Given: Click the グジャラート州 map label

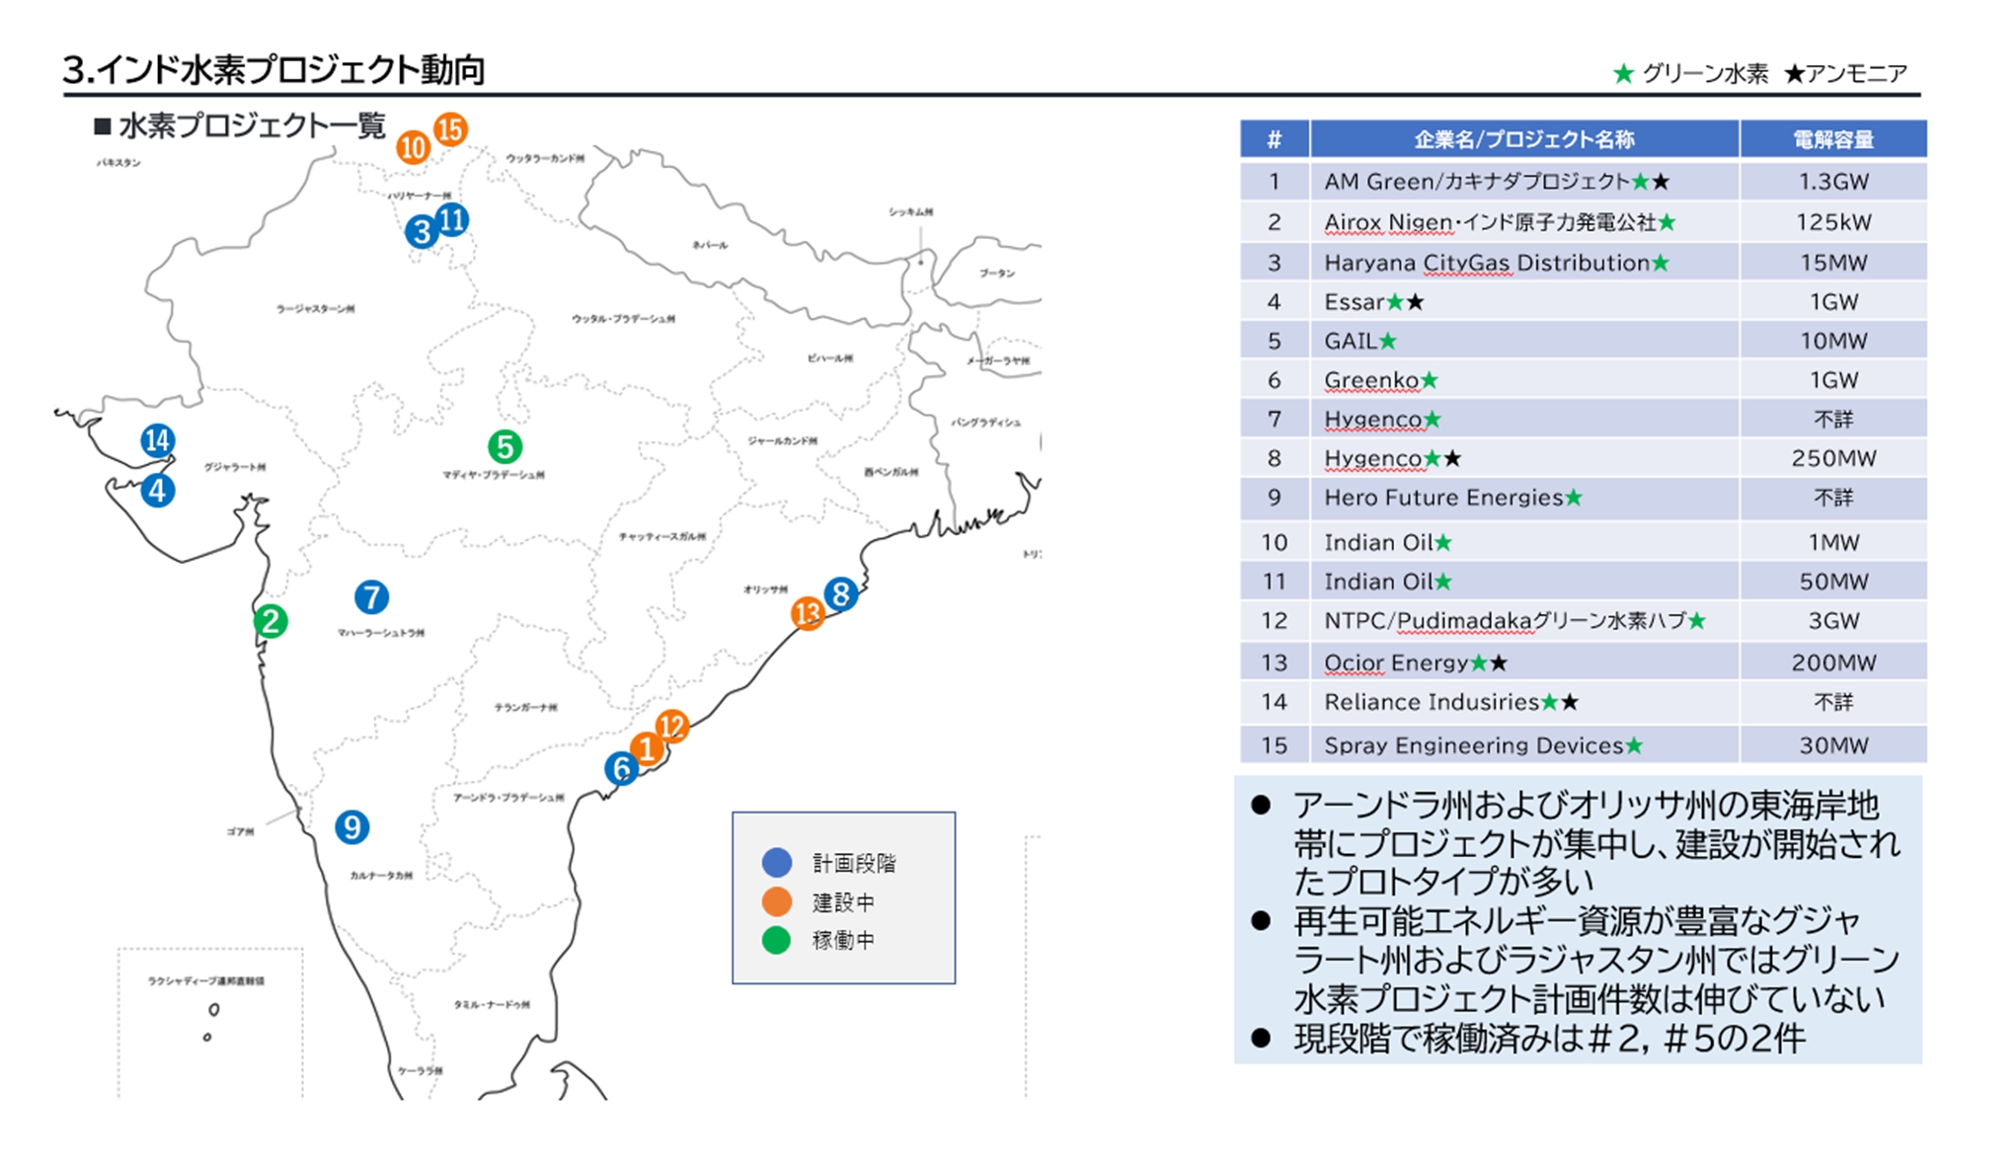Looking at the screenshot, I should point(235,467).
